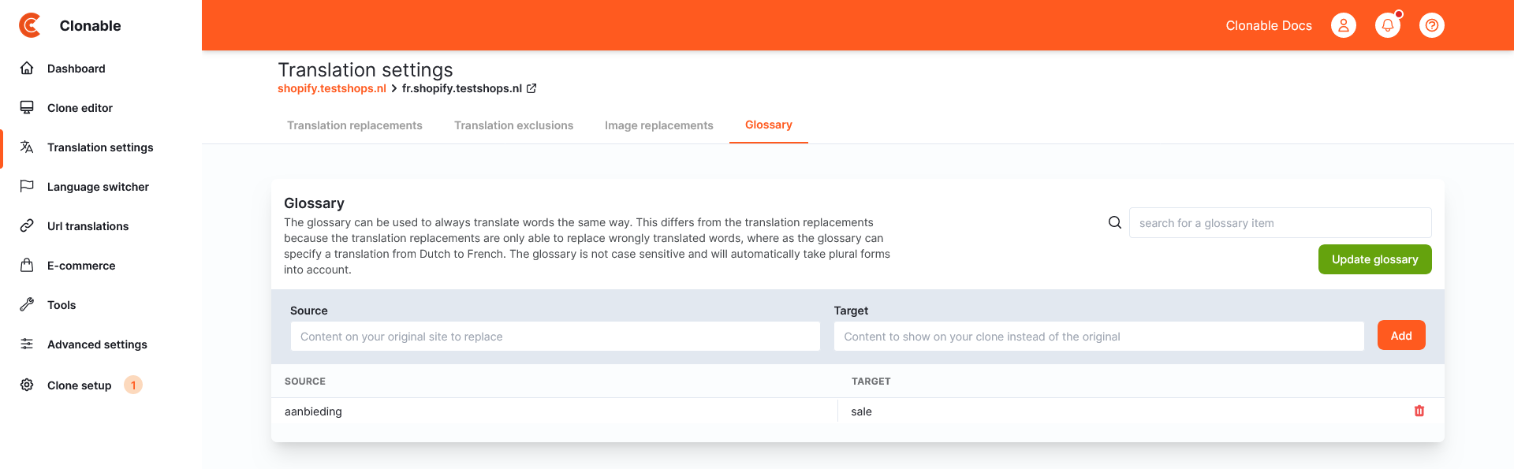Go to Language switcher in sidebar
This screenshot has height=469, width=1514.
coord(98,187)
